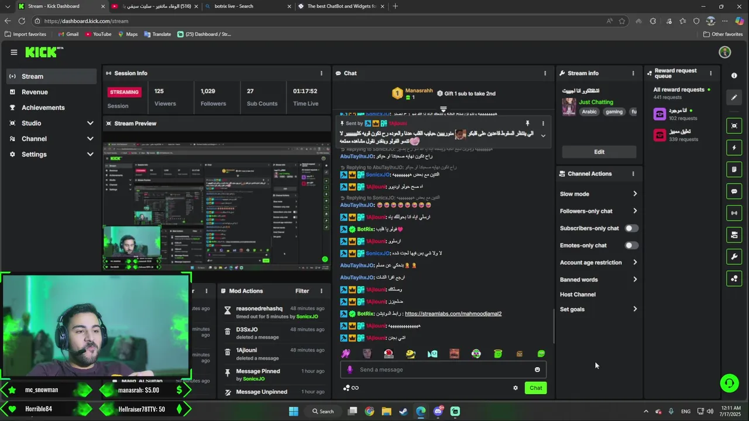Click the emoji picker in message box
The width and height of the screenshot is (749, 421).
(x=537, y=370)
